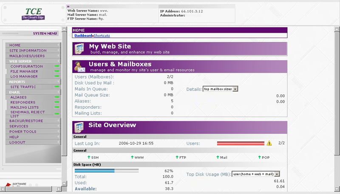The width and height of the screenshot is (340, 194).
Task: Open File Manager under Web Server
Action: point(24,71)
